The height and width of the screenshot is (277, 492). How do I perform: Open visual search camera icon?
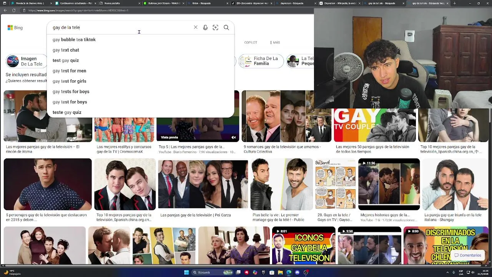(x=215, y=27)
